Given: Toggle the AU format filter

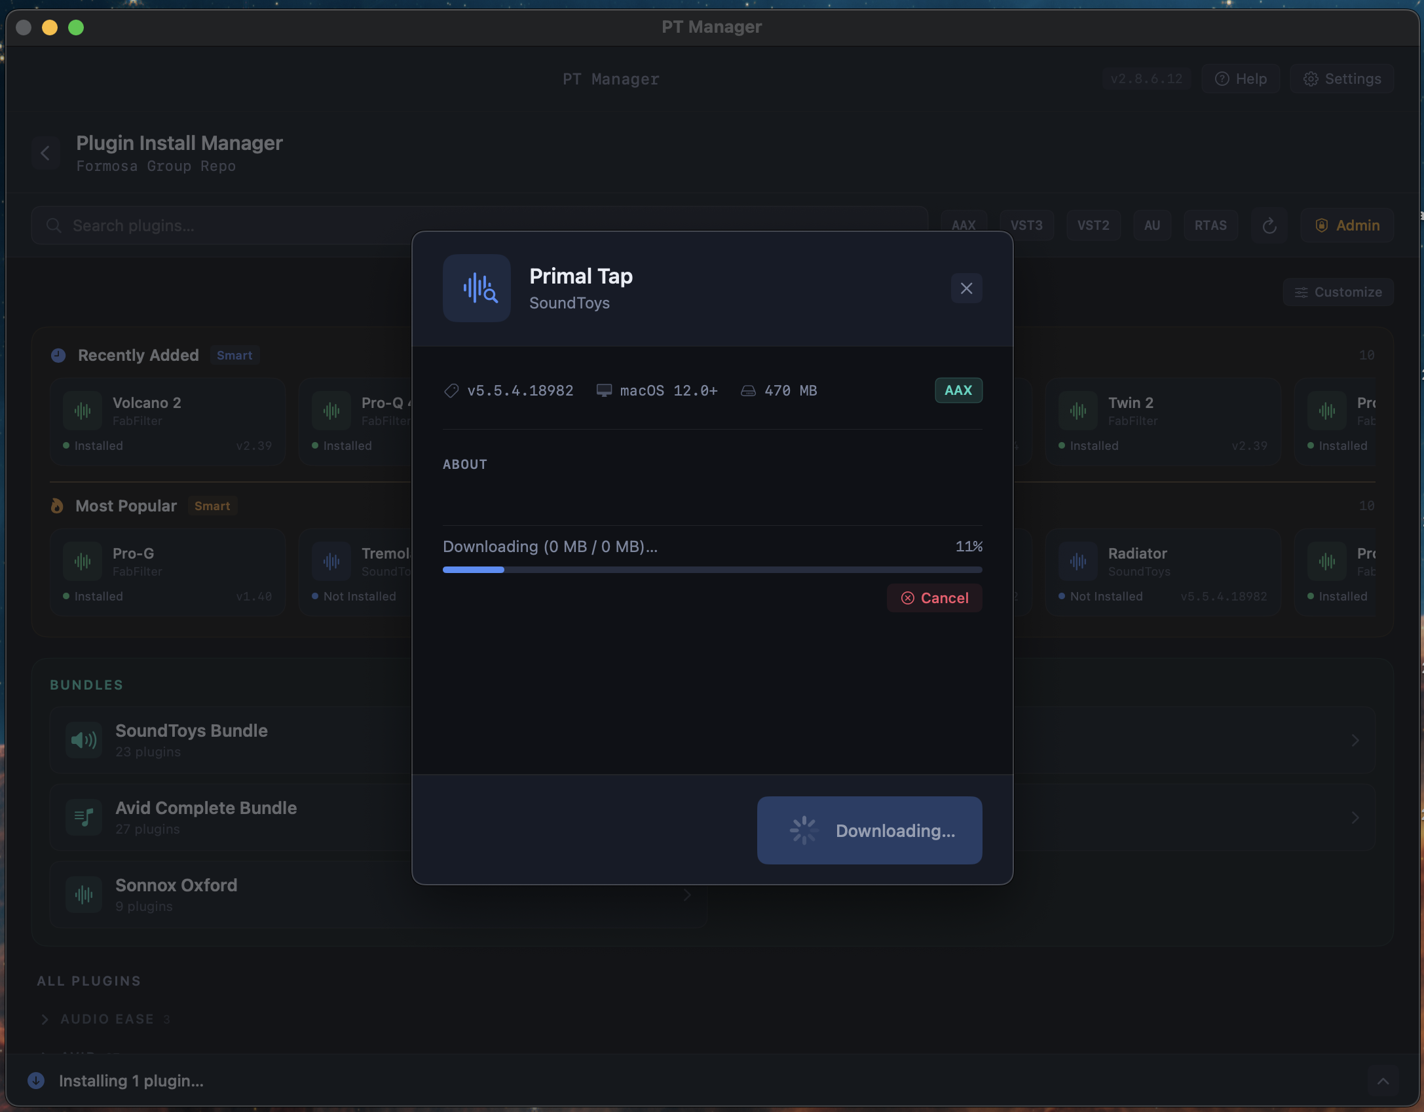Looking at the screenshot, I should pyautogui.click(x=1152, y=225).
